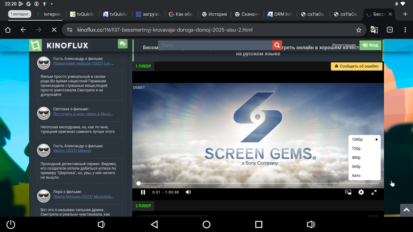The width and height of the screenshot is (413, 232).
Task: Open a new browser tab
Action: click(x=405, y=14)
